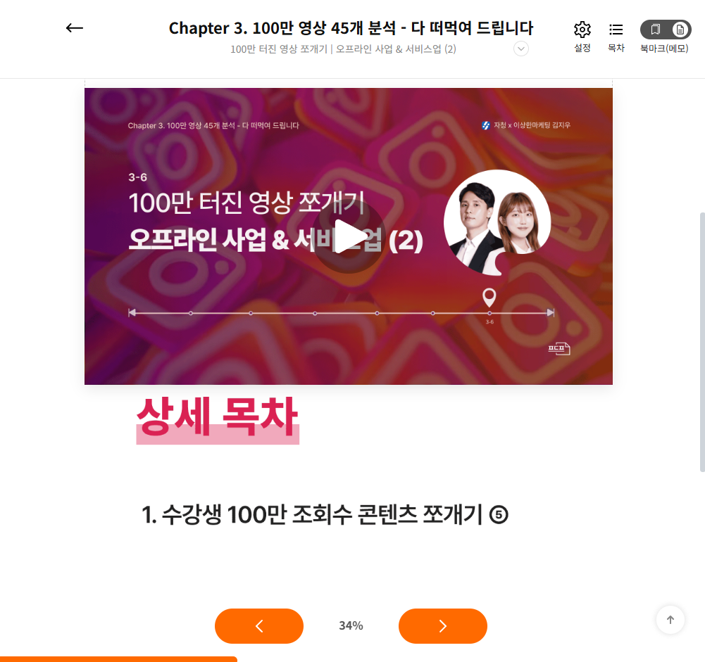Click the 3-6 location pin marker

click(489, 297)
